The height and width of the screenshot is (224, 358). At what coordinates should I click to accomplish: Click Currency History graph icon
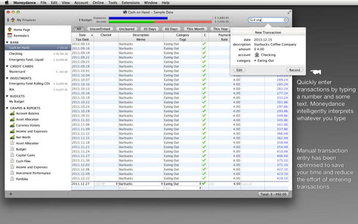point(12,125)
